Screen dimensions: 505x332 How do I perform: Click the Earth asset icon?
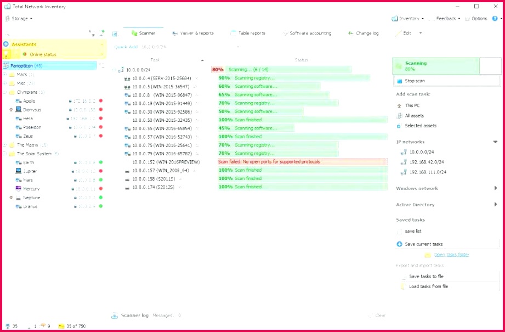[x=19, y=162]
